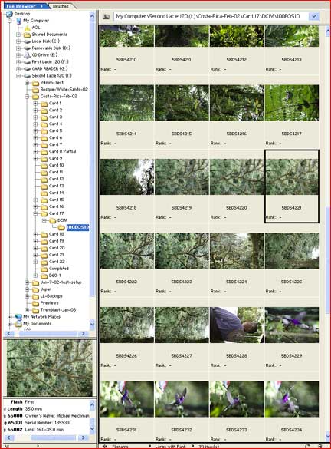Select the CD Drive (E:) icon
Screen dimensions: 331x449
[27, 55]
